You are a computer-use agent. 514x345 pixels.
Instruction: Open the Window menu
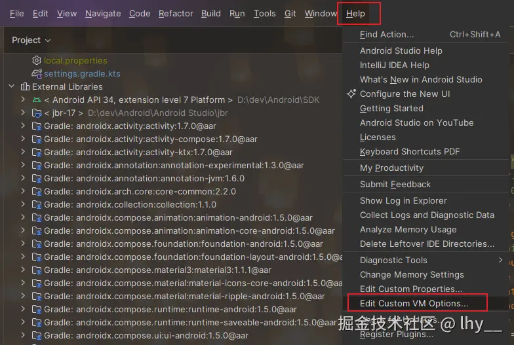(321, 13)
